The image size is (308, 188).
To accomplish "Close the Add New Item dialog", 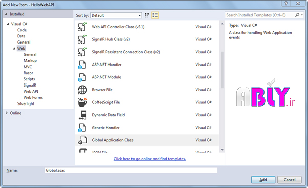I will click(x=298, y=4).
